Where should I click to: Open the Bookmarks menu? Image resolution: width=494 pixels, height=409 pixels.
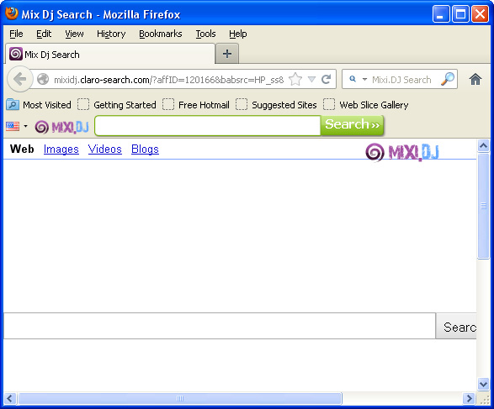tap(161, 34)
